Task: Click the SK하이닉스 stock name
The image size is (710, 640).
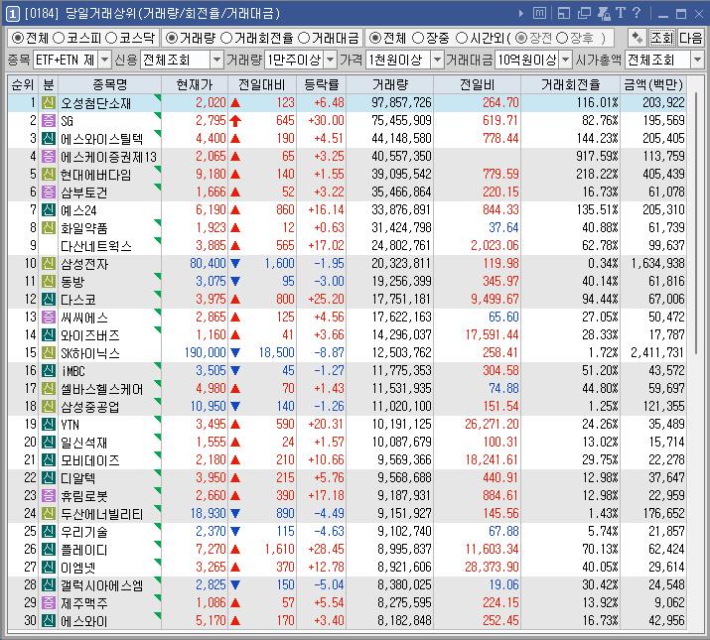Action: [x=90, y=353]
